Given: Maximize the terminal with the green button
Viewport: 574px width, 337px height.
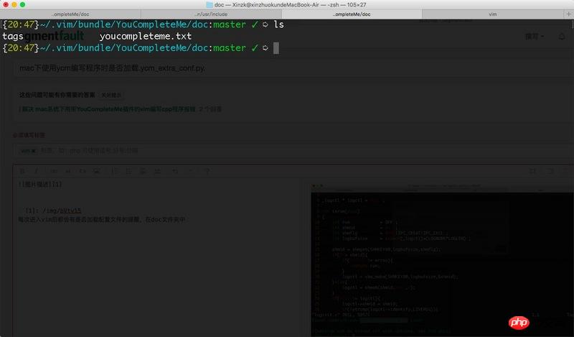Looking at the screenshot, I should (23, 5).
